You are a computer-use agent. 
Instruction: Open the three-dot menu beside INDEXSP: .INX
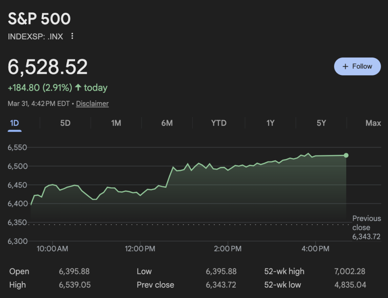coord(72,36)
